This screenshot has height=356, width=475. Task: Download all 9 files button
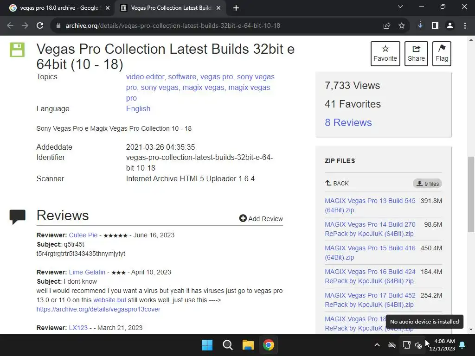coord(427,184)
